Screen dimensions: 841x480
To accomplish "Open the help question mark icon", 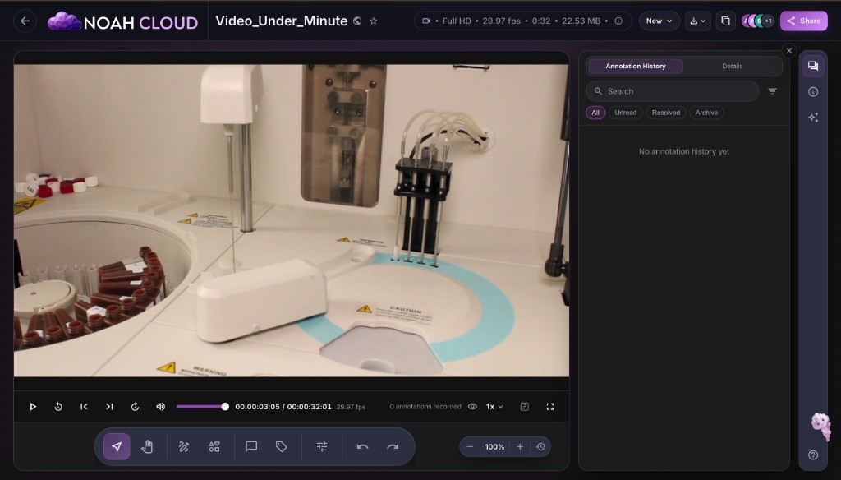I will pyautogui.click(x=813, y=455).
